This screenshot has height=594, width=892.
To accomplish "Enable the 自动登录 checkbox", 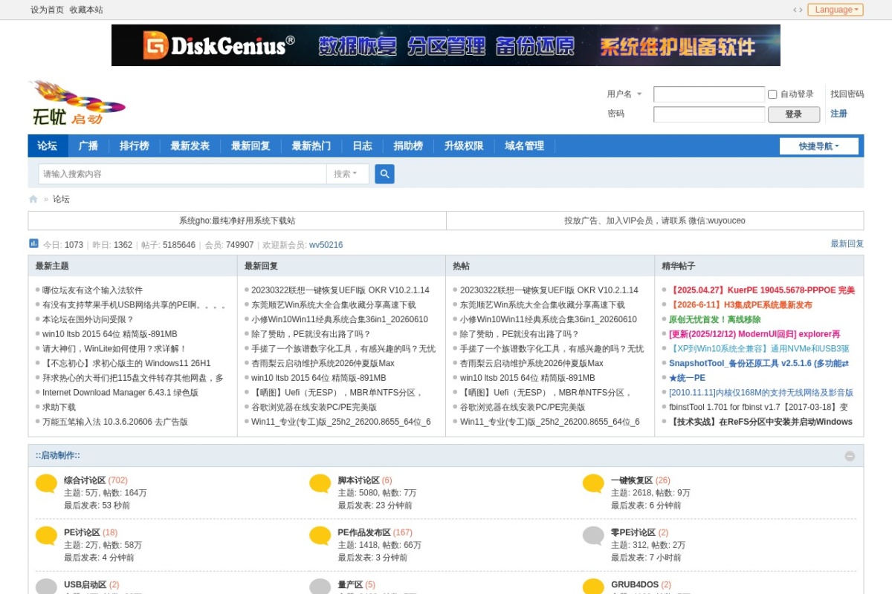I will point(772,94).
